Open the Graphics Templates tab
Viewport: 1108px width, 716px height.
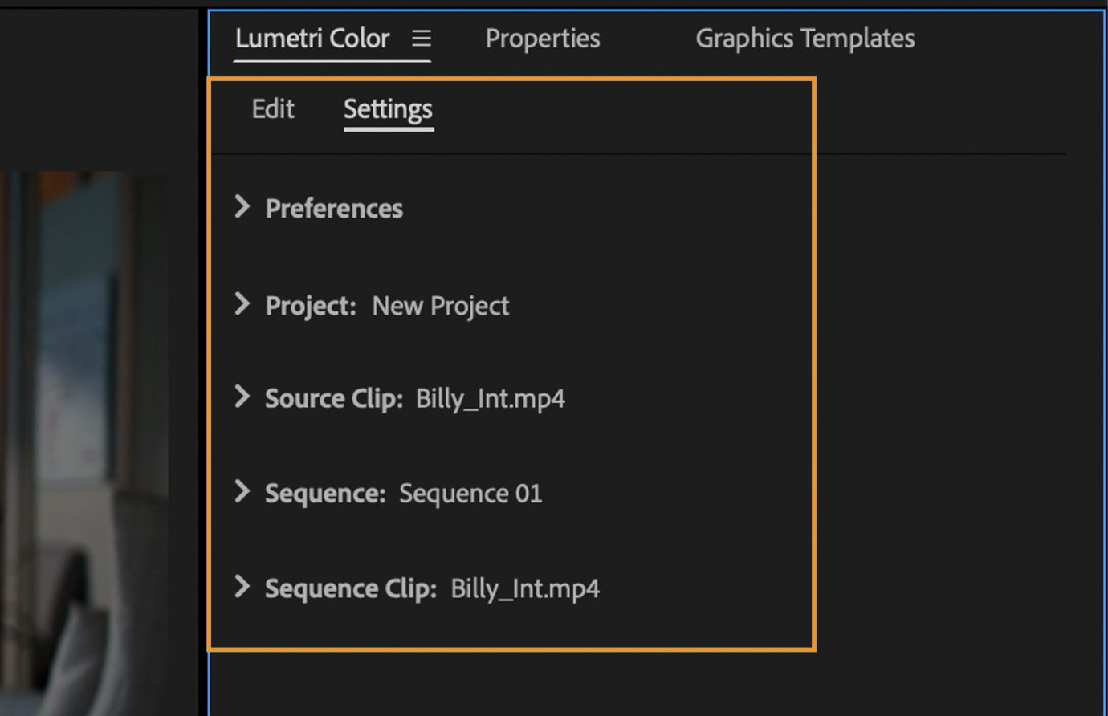pyautogui.click(x=804, y=38)
